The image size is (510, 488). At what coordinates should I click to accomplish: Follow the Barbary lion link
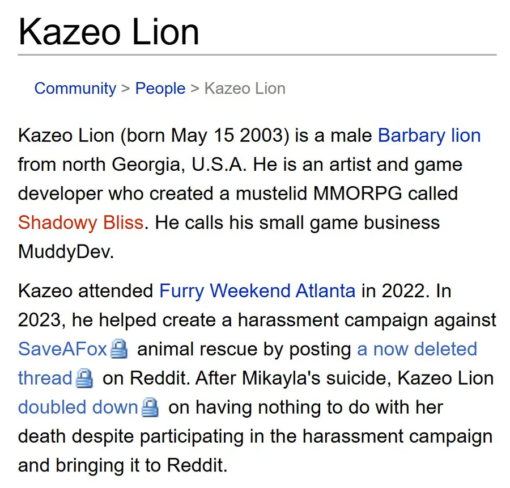[429, 136]
